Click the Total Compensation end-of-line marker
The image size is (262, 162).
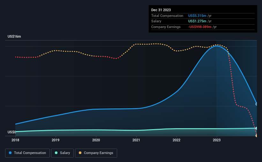257,104
